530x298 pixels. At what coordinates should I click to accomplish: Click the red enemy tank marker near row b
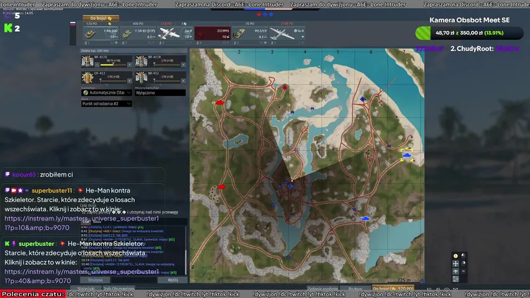[219, 102]
